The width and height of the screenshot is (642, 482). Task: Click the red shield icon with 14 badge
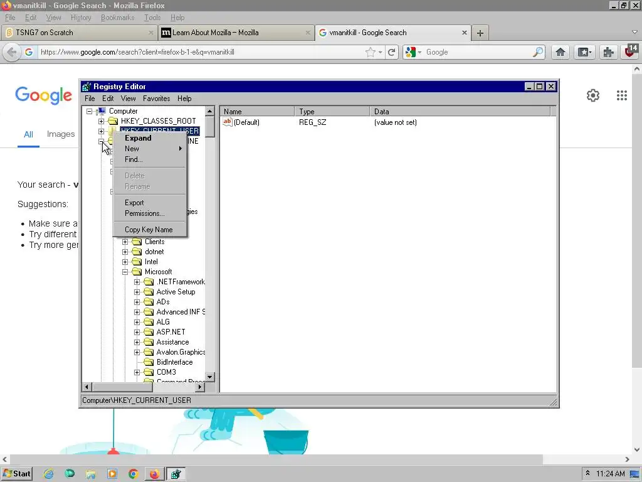(631, 51)
